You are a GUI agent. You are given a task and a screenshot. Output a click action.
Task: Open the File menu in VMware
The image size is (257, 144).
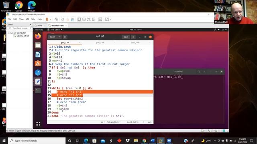click(x=10, y=19)
